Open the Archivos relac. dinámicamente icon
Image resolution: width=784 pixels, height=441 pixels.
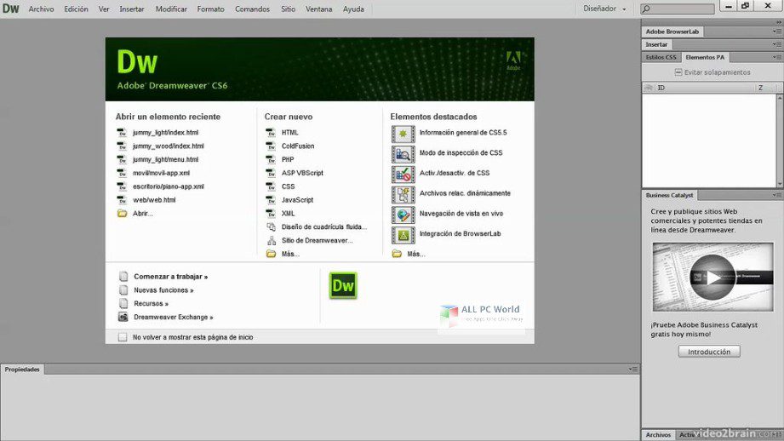click(x=403, y=194)
